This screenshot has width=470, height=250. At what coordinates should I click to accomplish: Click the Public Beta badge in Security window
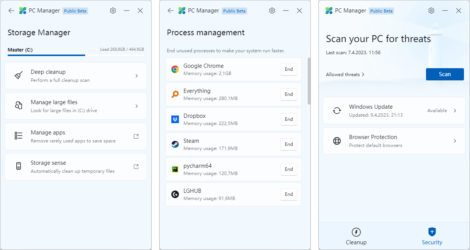[x=382, y=11]
